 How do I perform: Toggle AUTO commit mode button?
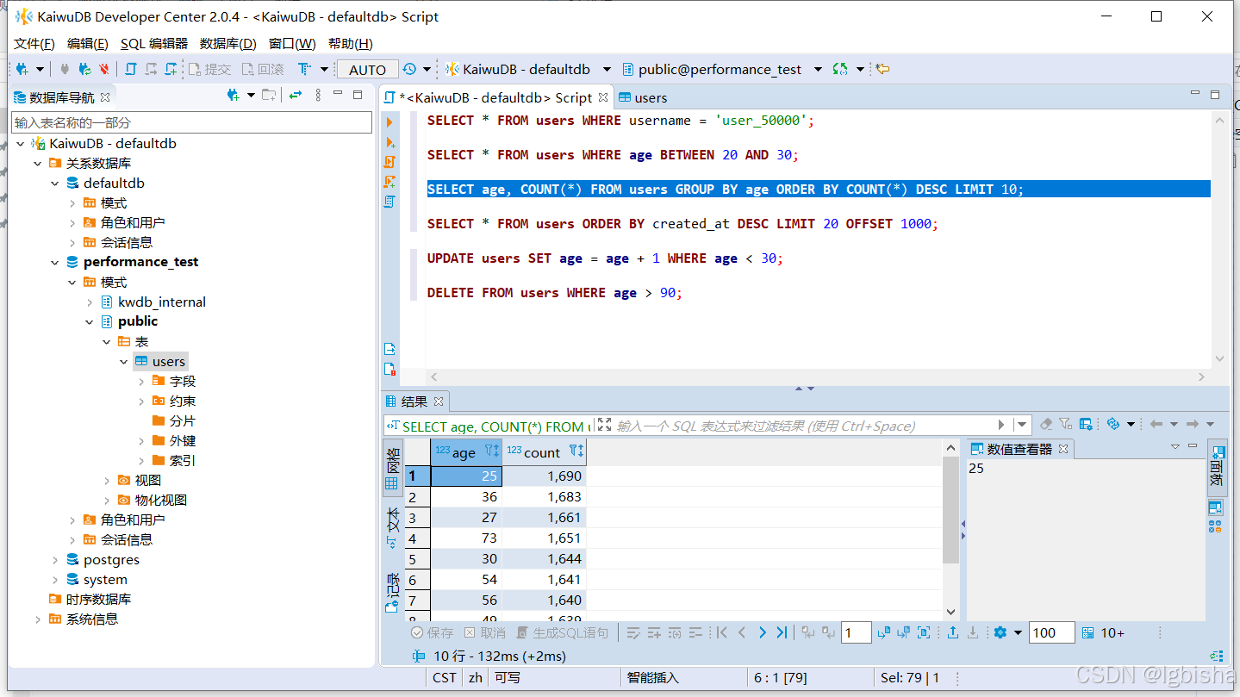pos(368,70)
